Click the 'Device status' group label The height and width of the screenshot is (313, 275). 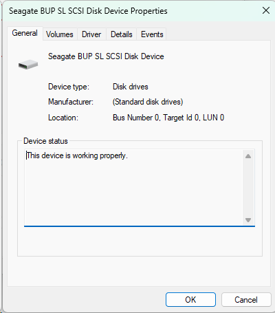[x=45, y=141]
